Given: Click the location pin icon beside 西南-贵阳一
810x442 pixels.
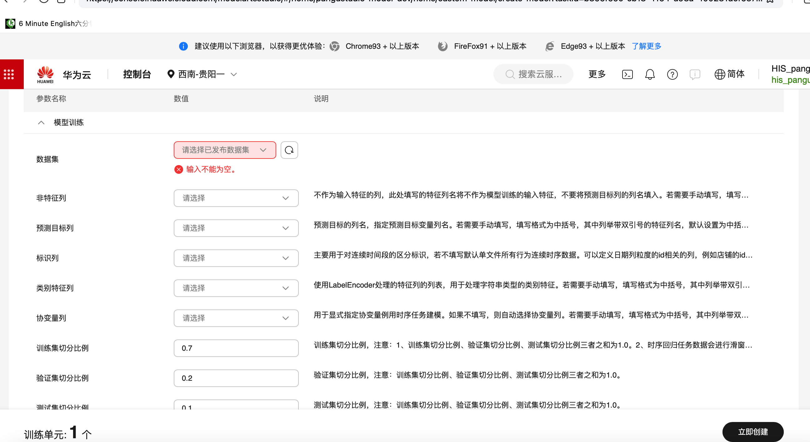Looking at the screenshot, I should click(171, 74).
